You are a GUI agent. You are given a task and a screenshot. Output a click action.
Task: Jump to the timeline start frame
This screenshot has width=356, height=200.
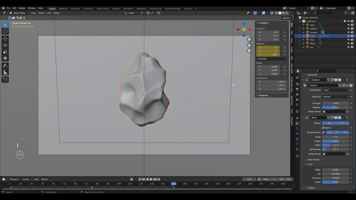[140, 179]
